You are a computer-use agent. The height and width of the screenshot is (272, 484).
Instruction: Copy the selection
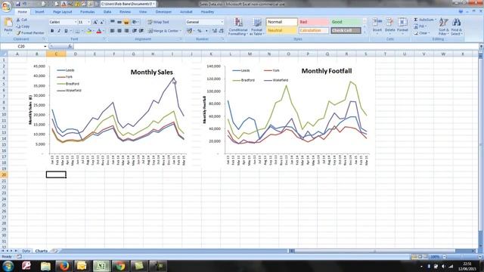coord(23,26)
